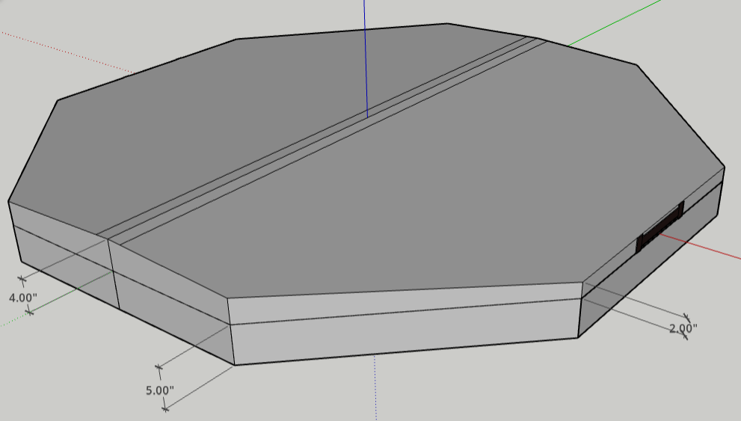Click the horizontal seam edge on the front face
Viewport: 741px width, 421px height.
tap(404, 320)
